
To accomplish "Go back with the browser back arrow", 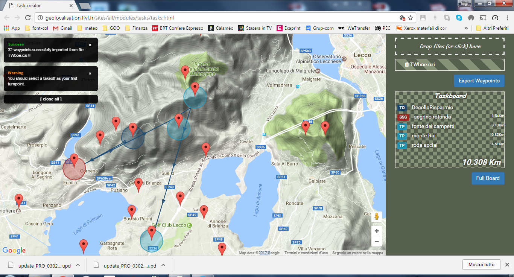I will [x=6, y=18].
